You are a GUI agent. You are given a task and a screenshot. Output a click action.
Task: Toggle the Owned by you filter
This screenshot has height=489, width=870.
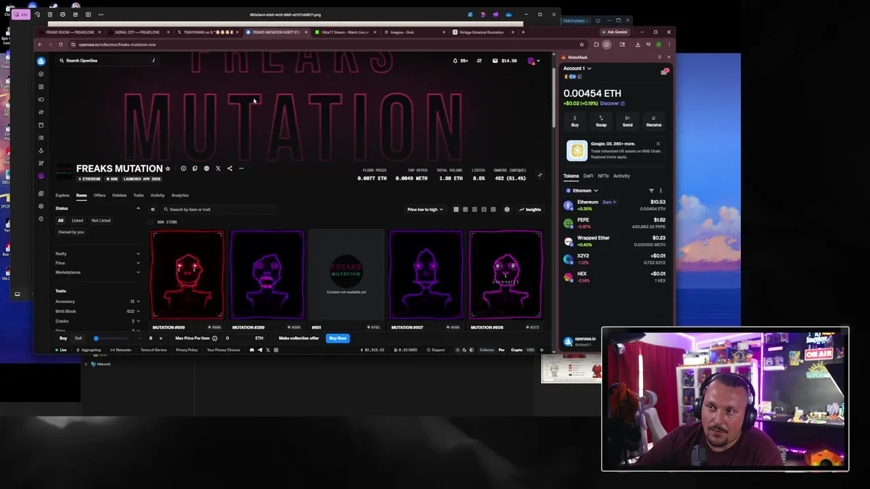pyautogui.click(x=71, y=232)
